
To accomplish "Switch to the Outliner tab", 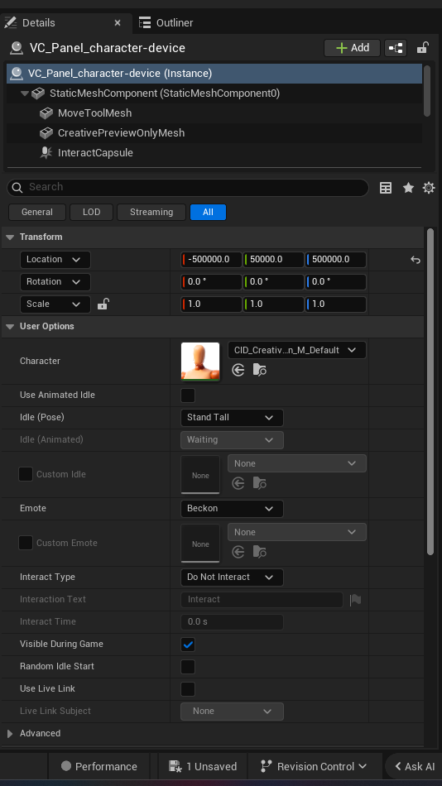I will pyautogui.click(x=166, y=22).
